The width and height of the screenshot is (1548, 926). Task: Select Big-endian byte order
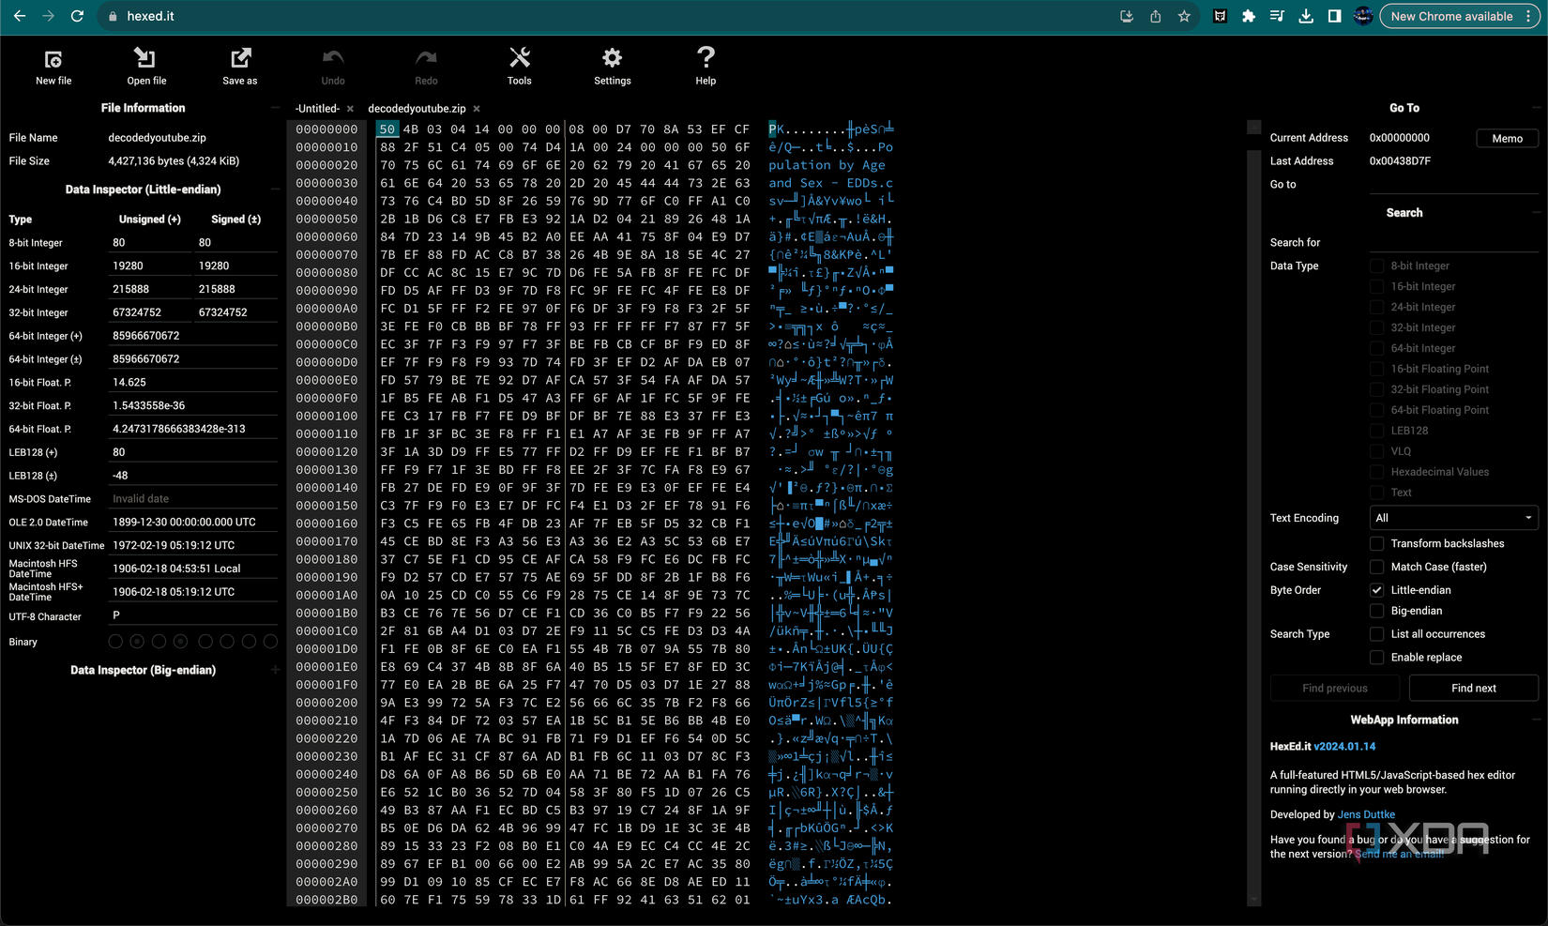pos(1376,611)
